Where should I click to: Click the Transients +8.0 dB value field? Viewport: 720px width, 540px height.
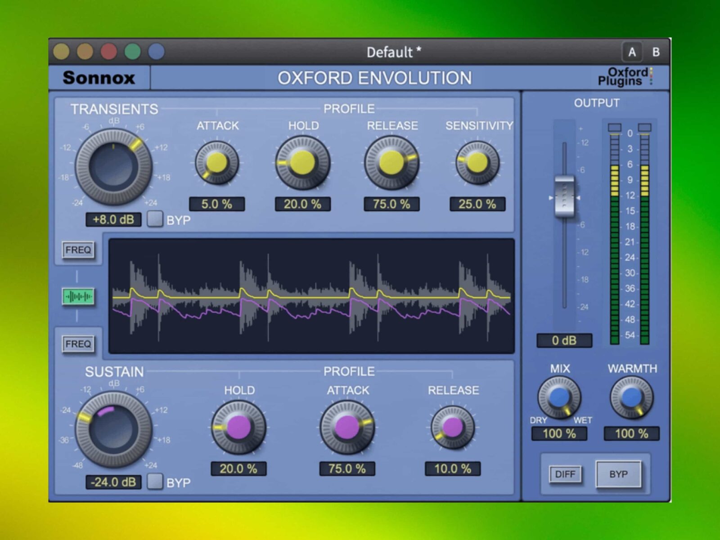tap(113, 219)
